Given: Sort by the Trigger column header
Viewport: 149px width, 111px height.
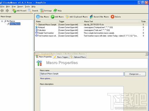Looking at the screenshot, I should (70, 21).
